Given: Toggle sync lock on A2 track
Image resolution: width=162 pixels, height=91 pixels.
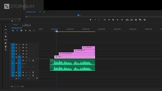Looking at the screenshot, I should click(23, 72).
